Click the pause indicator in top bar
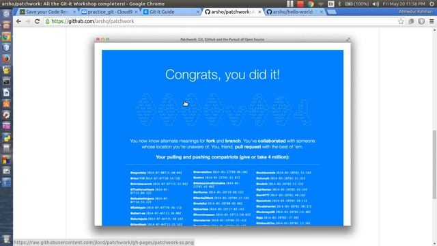Screen dimensions: 437x246 290,4
